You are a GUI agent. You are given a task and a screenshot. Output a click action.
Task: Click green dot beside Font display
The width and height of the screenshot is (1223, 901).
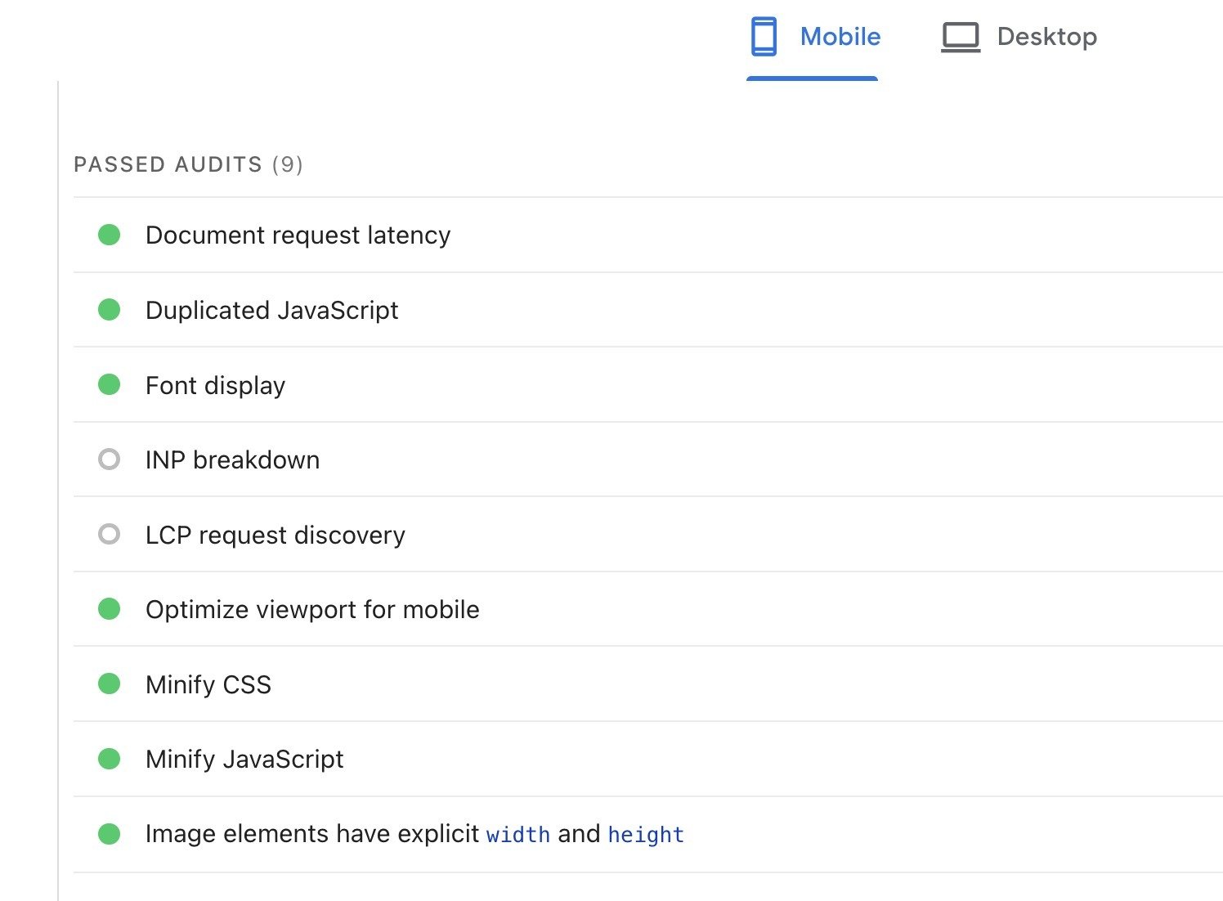coord(109,384)
